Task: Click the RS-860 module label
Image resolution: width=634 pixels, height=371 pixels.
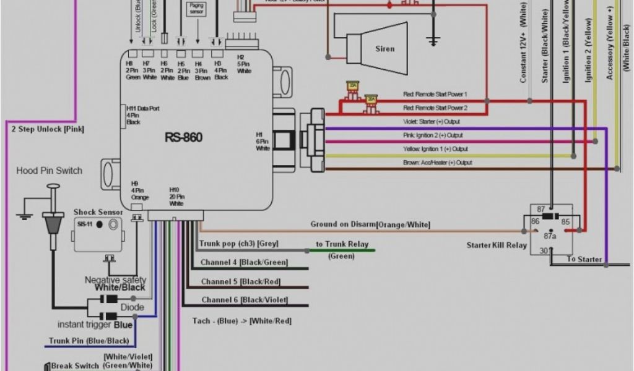Action: (x=183, y=137)
